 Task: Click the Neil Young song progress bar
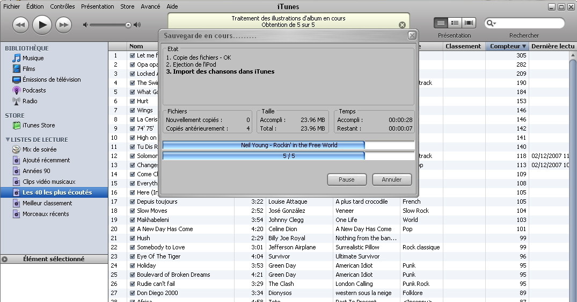tap(289, 145)
